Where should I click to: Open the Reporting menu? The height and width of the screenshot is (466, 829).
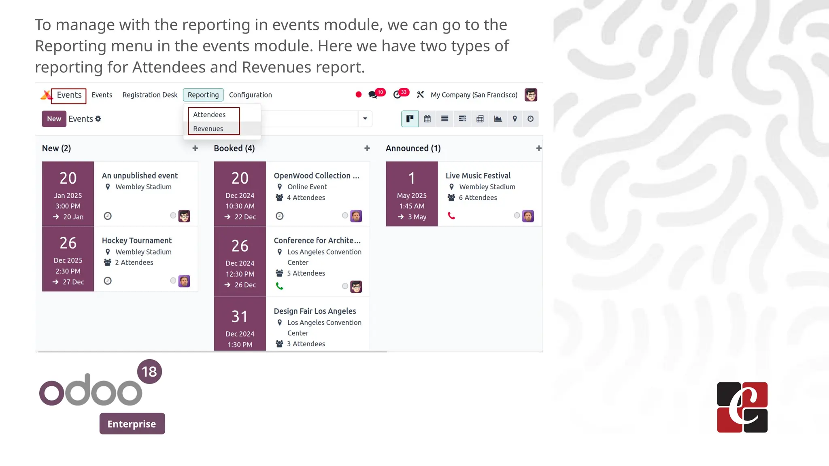click(203, 95)
